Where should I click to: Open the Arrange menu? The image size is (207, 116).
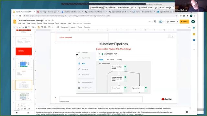click(x=51, y=23)
